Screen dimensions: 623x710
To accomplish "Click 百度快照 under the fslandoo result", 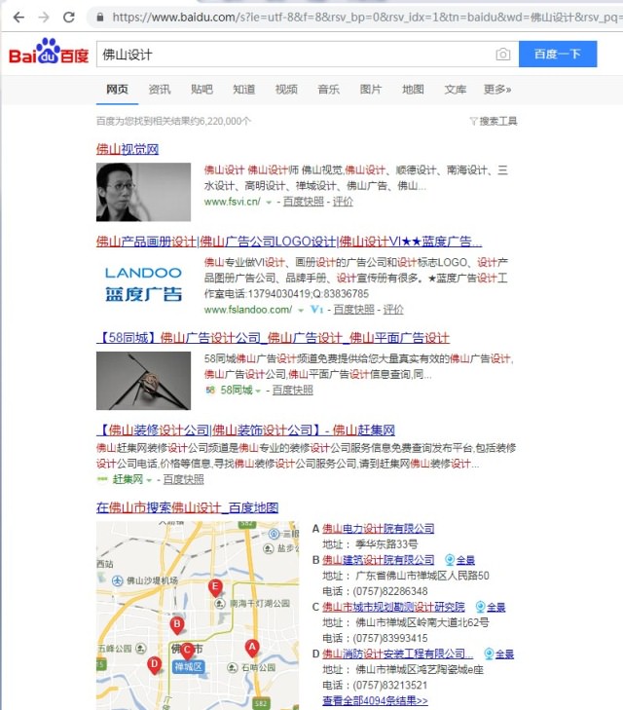I will pos(353,310).
